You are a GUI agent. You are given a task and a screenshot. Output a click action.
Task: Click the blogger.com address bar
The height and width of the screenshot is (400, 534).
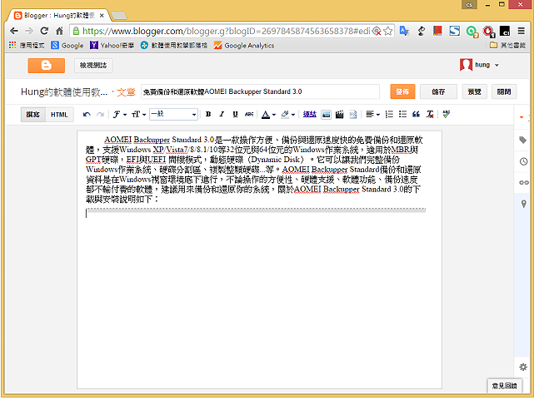(226, 31)
